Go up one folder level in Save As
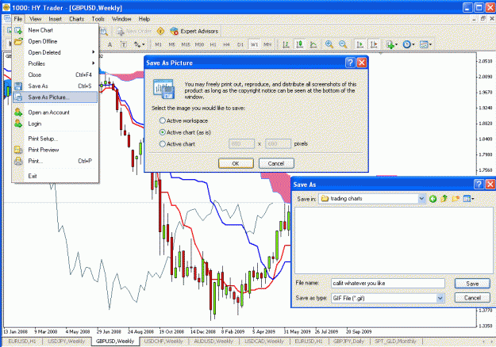 click(x=444, y=199)
